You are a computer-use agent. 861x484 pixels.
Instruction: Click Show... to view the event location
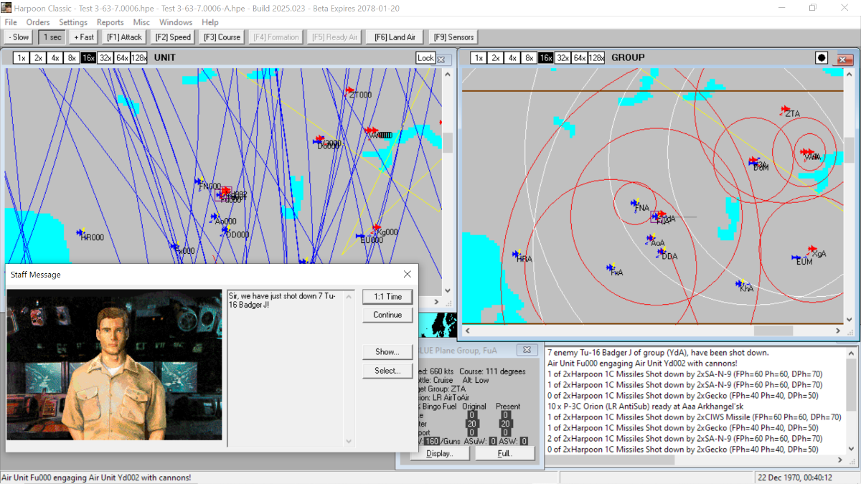coord(387,352)
